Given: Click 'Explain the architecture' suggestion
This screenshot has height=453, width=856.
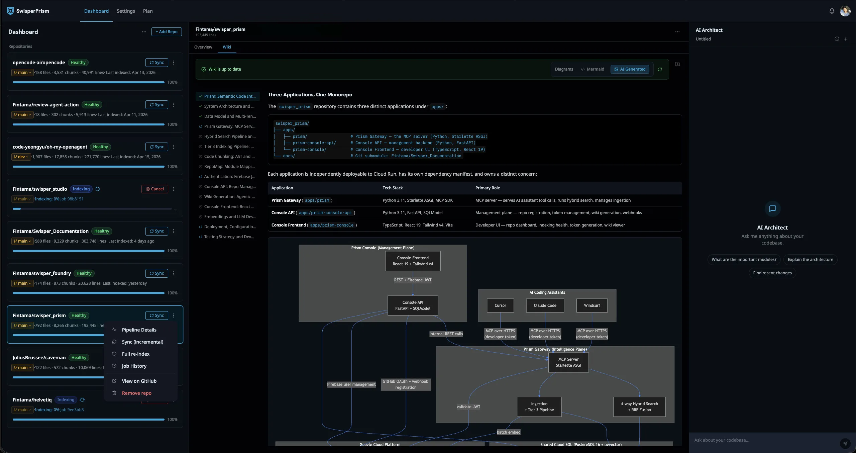Looking at the screenshot, I should click(x=810, y=260).
